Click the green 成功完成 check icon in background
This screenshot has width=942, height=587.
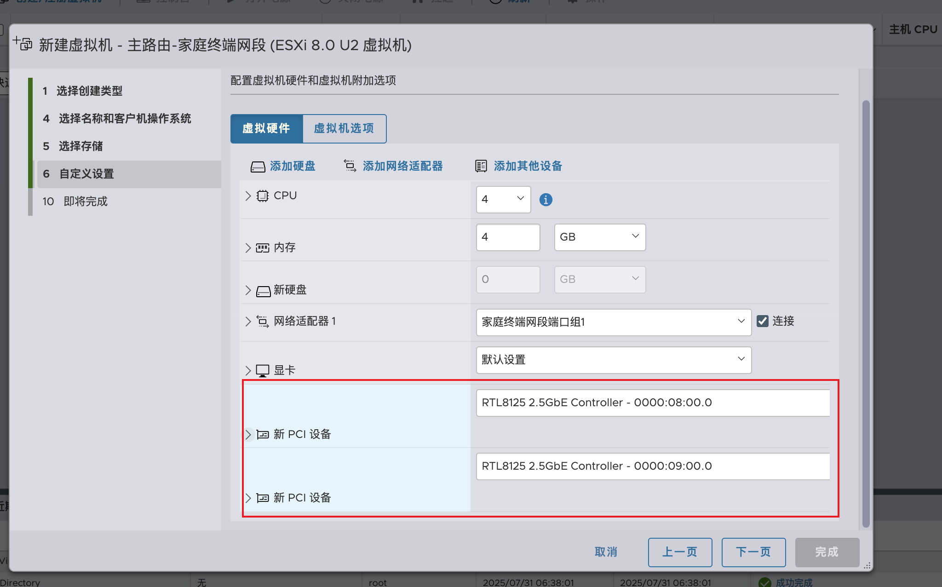tap(764, 582)
